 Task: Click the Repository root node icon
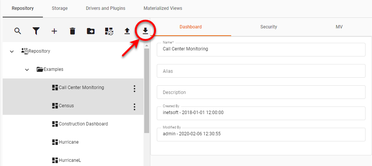[25, 51]
